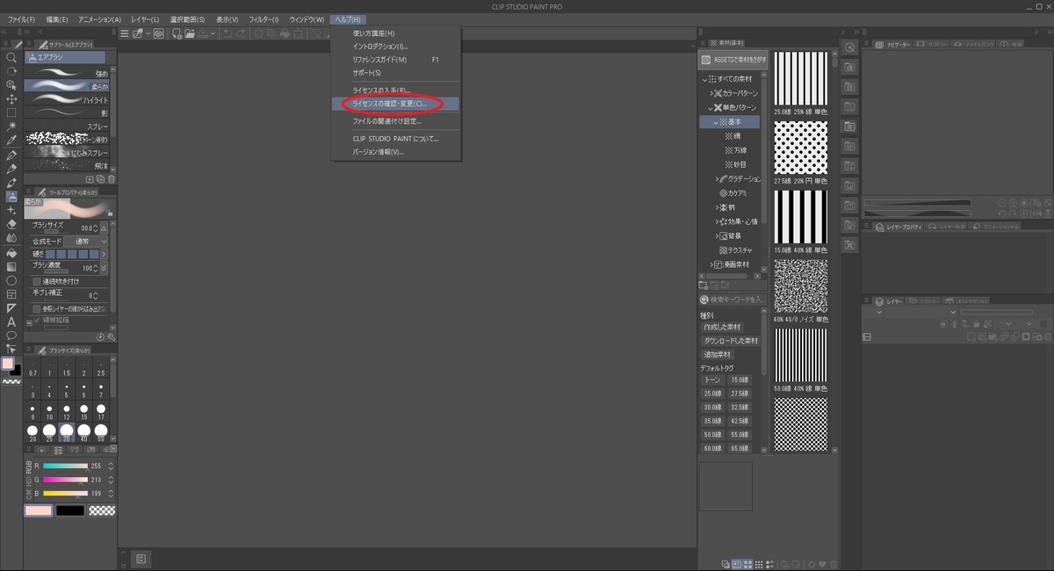This screenshot has height=571, width=1054.
Task: Select the スプレー sub tool
Action: [67, 126]
